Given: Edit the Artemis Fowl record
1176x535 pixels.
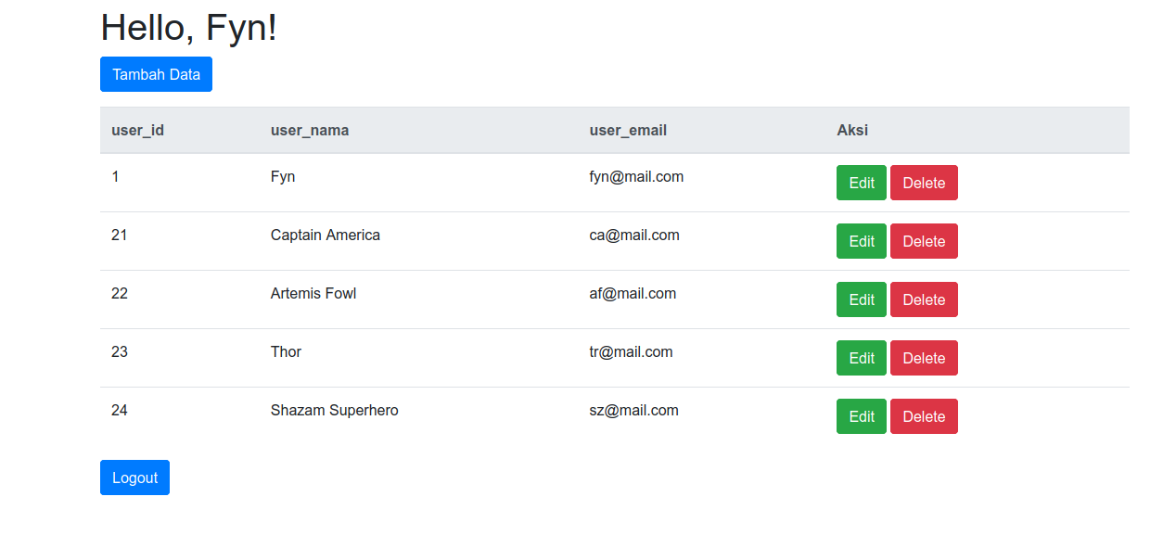Looking at the screenshot, I should 862,299.
